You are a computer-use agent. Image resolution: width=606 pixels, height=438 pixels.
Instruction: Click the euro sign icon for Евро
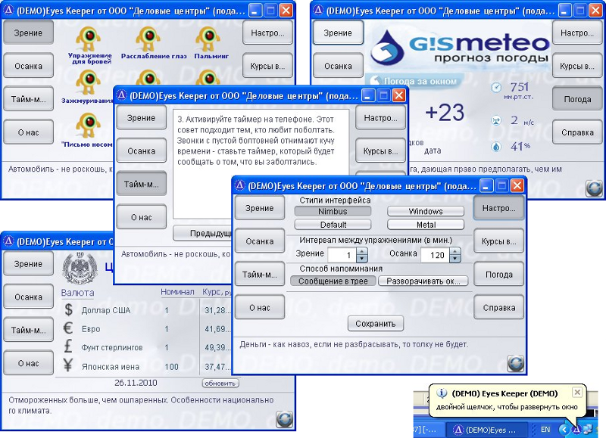pyautogui.click(x=68, y=328)
